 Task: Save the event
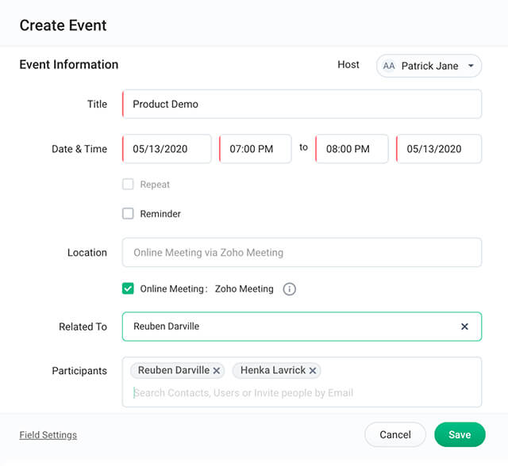460,434
